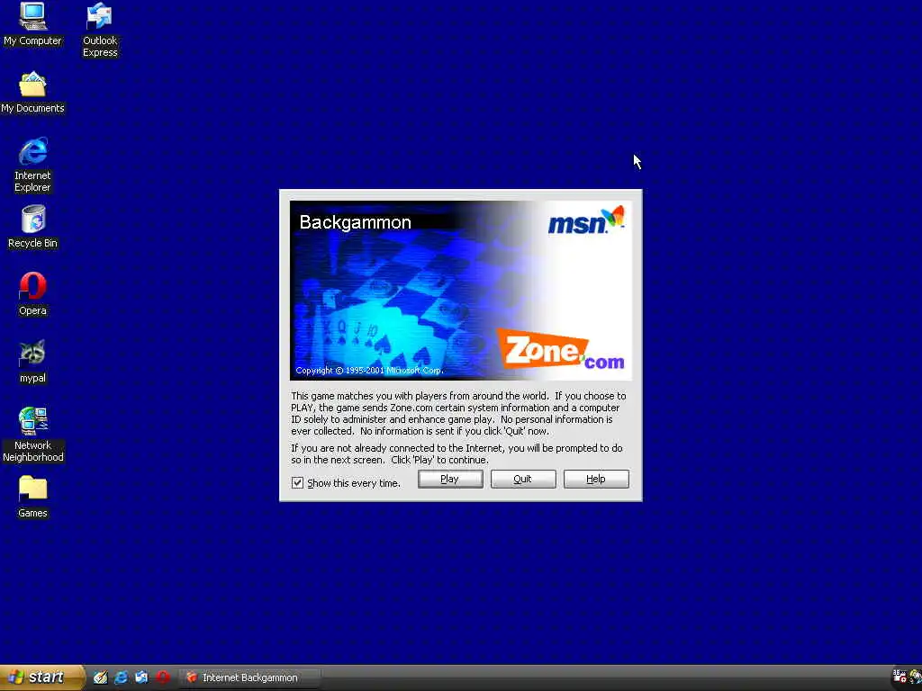The image size is (922, 691).
Task: Select the Network Neighborhood desktop icon
Action: (x=32, y=435)
